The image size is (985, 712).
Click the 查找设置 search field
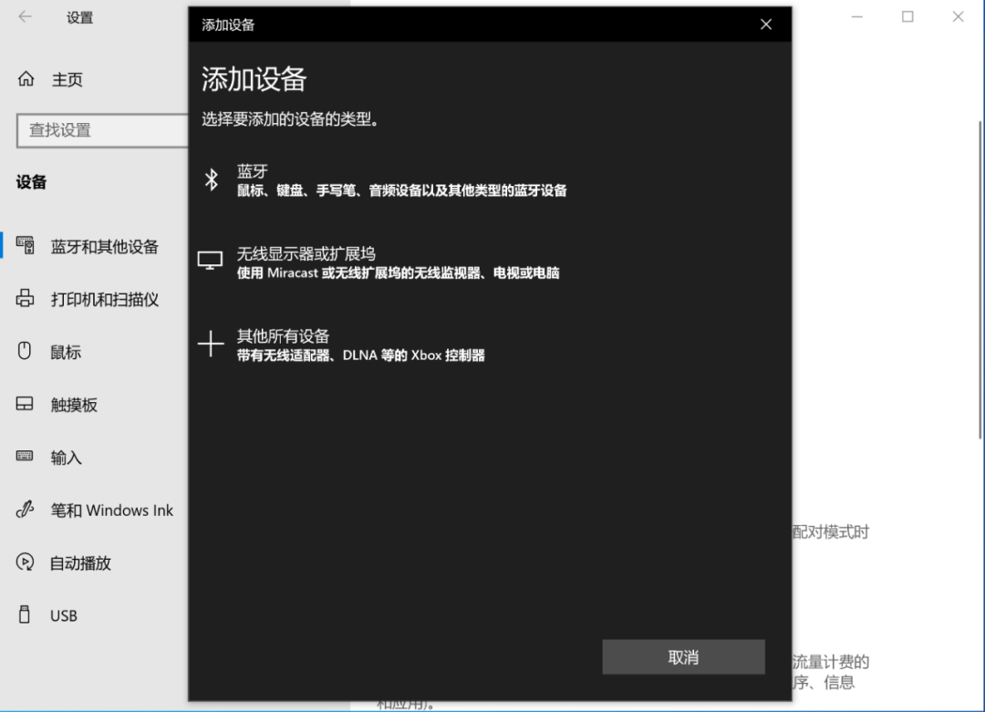tap(102, 130)
